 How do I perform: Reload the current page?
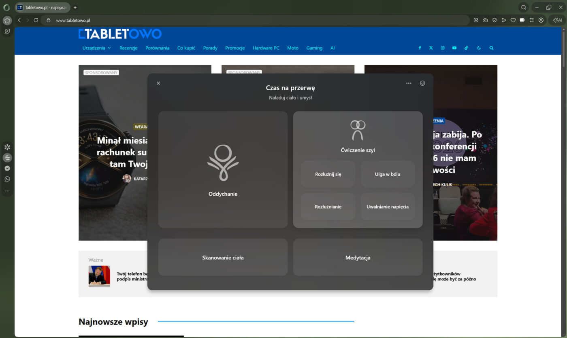(36, 20)
